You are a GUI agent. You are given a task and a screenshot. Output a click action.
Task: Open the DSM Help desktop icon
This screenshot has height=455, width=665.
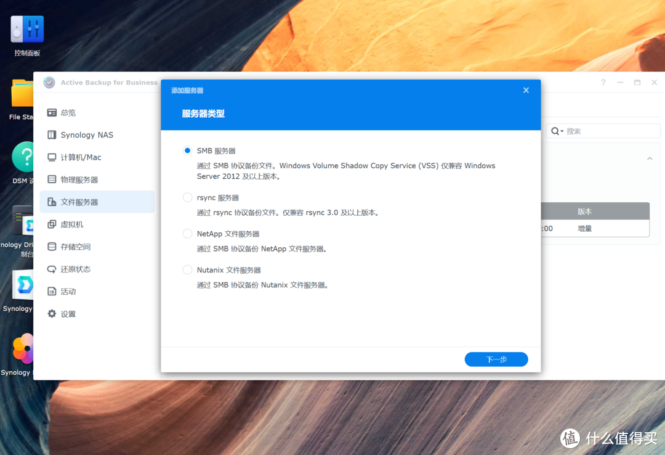coord(25,157)
